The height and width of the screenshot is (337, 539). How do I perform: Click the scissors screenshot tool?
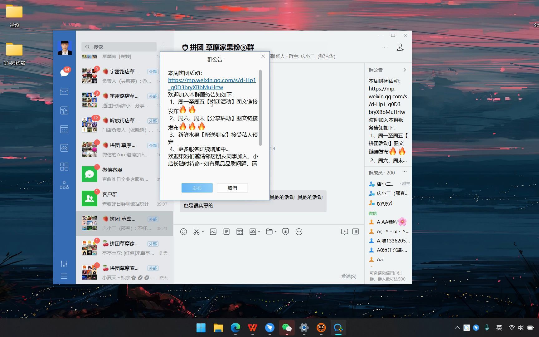point(196,232)
